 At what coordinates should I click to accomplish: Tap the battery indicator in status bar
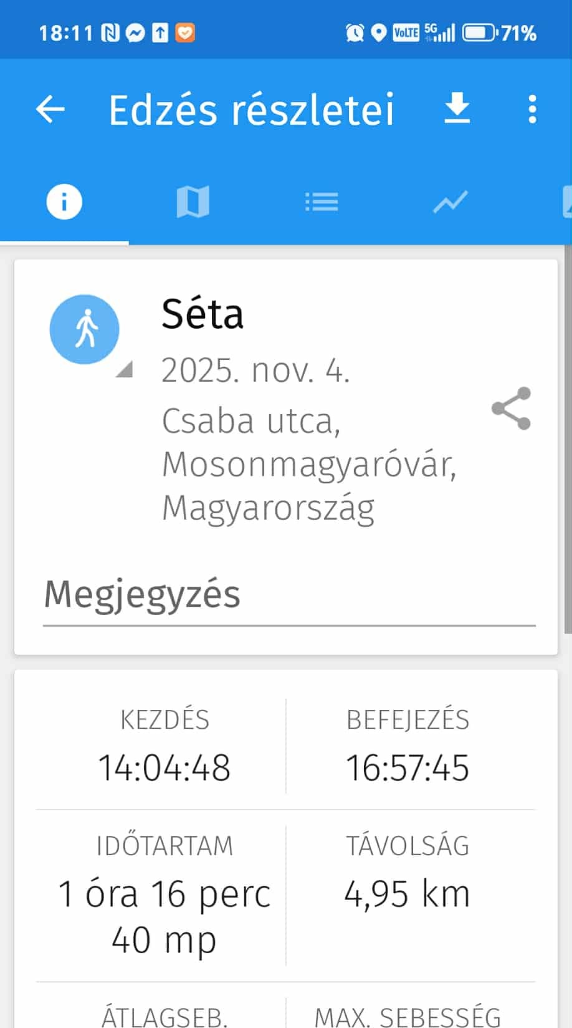pos(479,32)
